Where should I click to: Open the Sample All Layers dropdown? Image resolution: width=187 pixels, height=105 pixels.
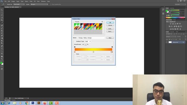(39, 4)
